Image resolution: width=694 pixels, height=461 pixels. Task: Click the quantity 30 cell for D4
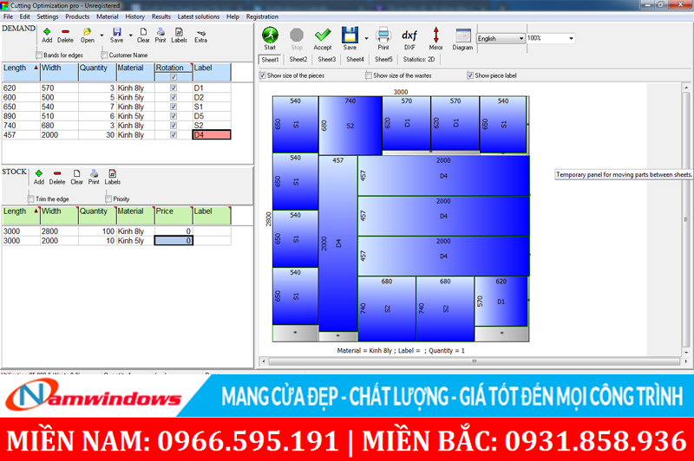click(97, 135)
